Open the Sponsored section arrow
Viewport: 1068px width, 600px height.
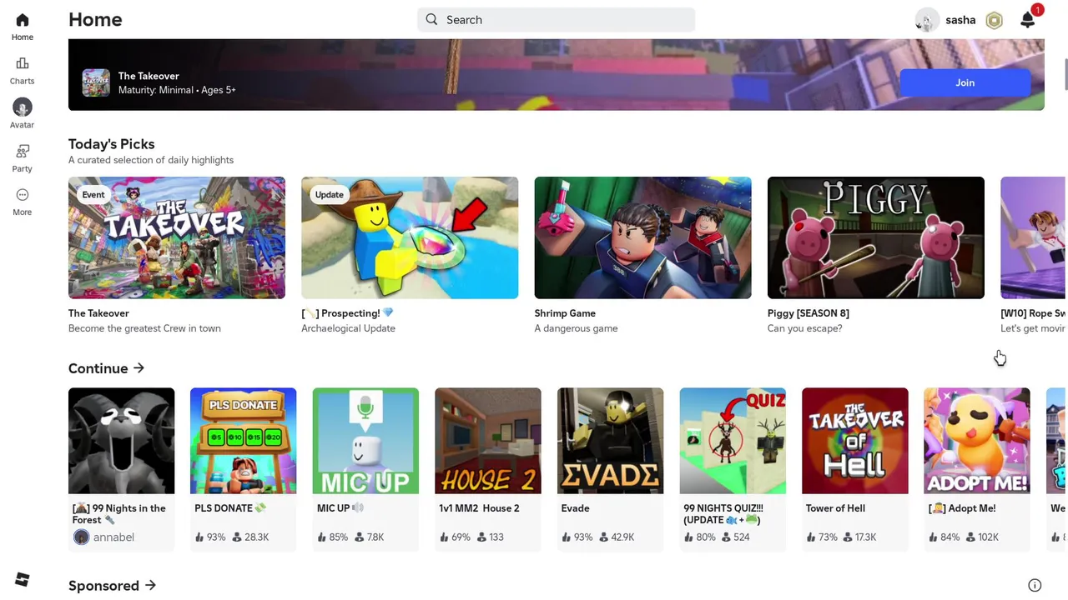150,585
